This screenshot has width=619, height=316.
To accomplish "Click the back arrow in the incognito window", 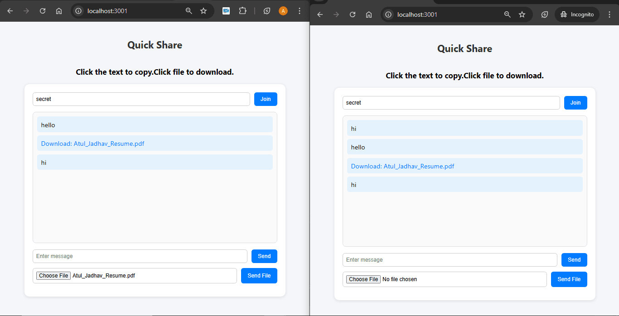I will coord(320,14).
